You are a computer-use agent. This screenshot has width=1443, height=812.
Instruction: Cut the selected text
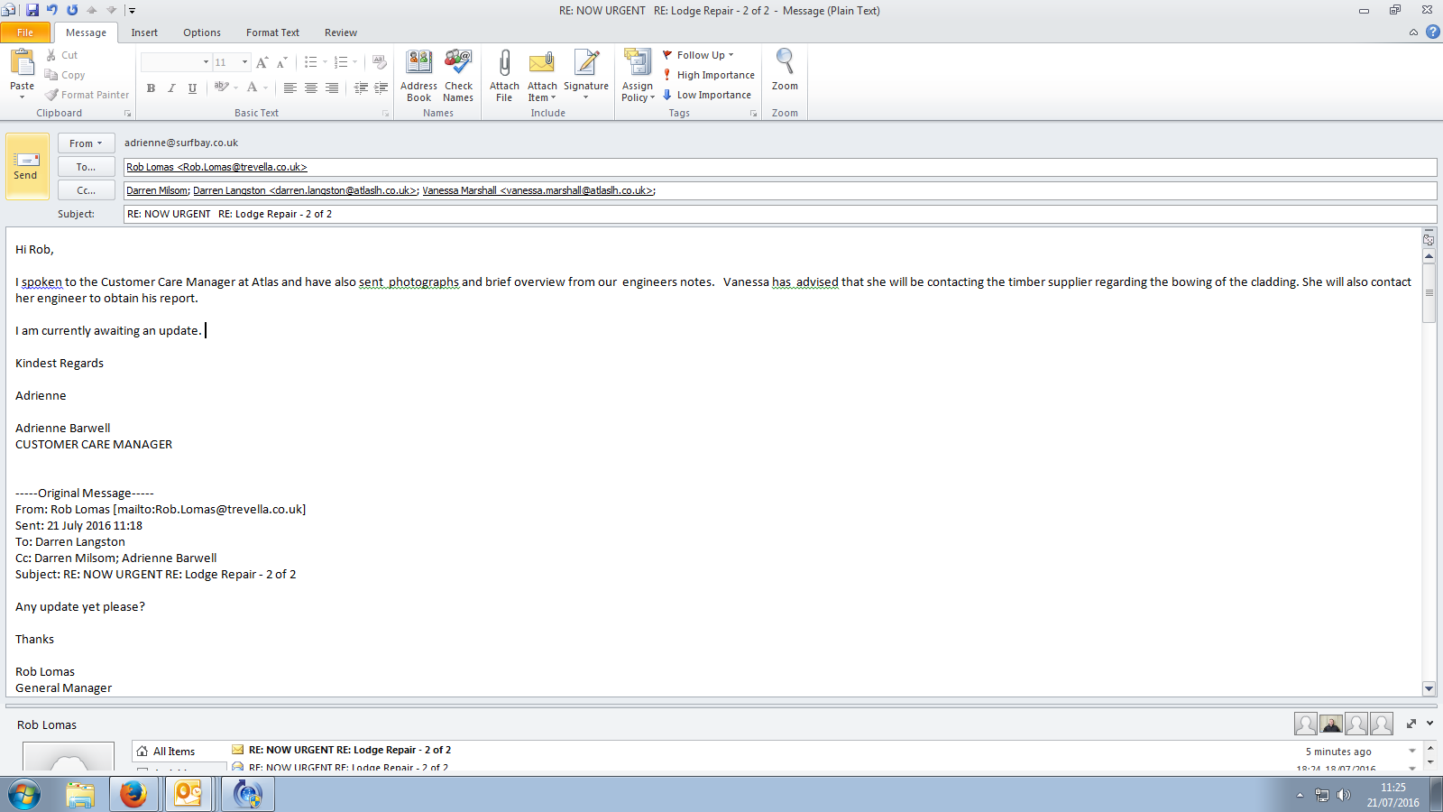pyautogui.click(x=61, y=55)
